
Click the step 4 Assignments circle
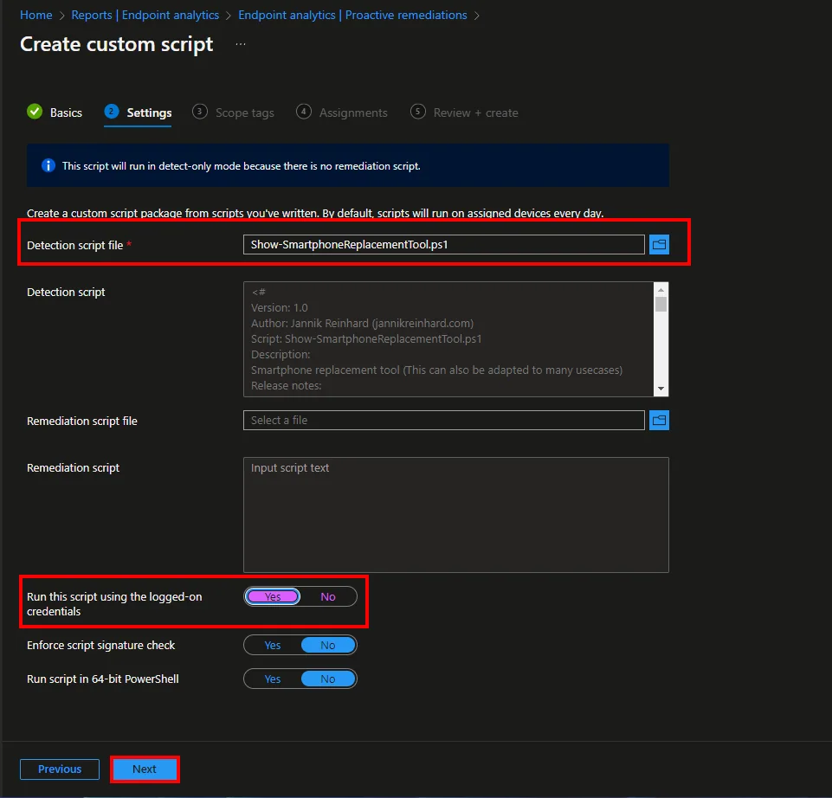(x=304, y=112)
